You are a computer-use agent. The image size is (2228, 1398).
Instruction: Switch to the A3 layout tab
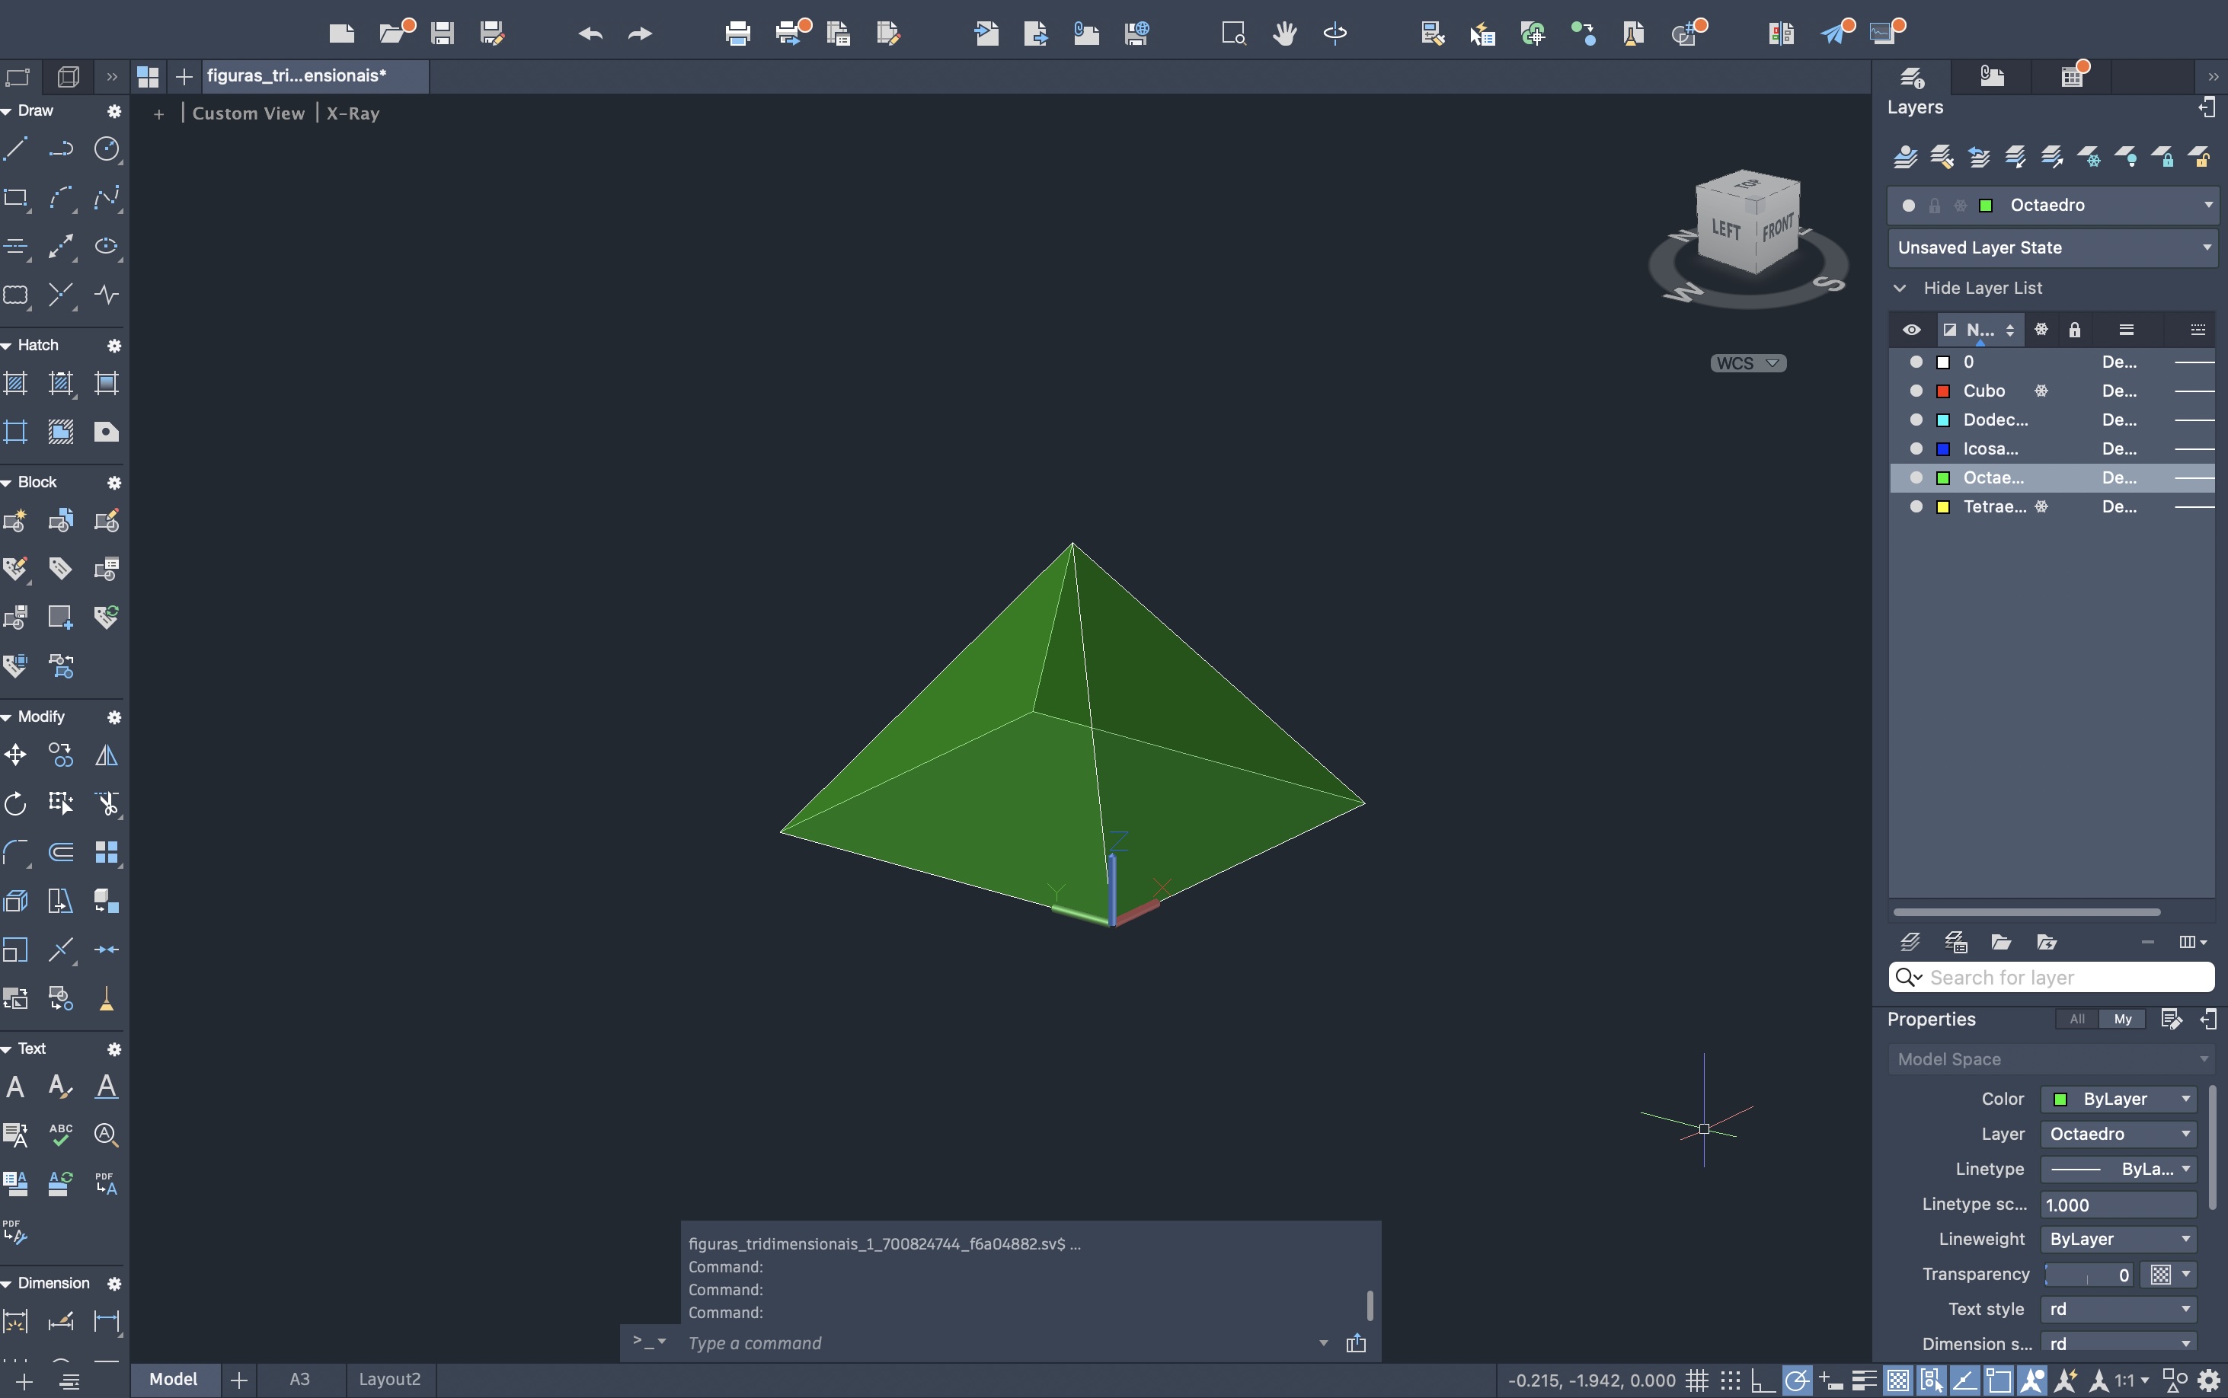[299, 1380]
